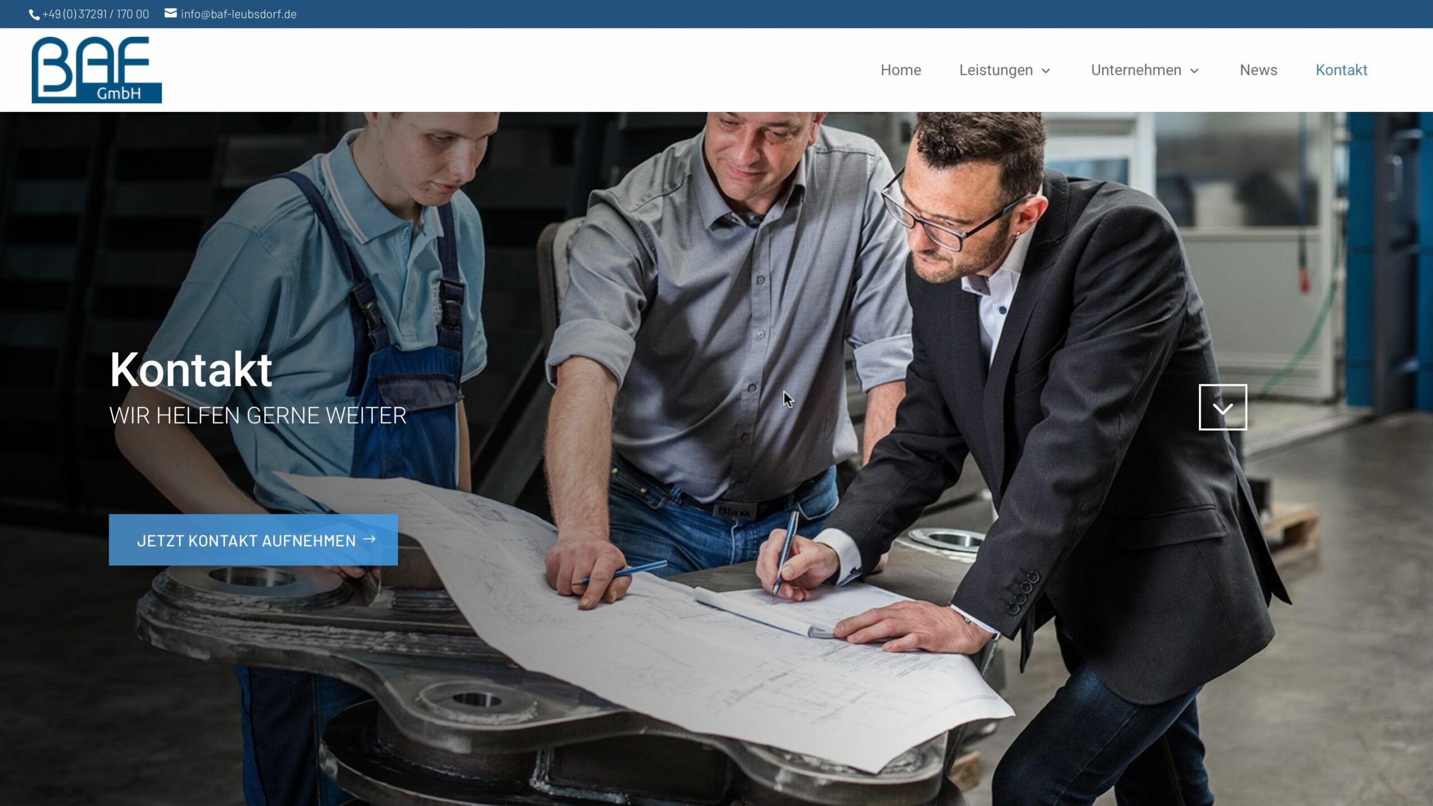The height and width of the screenshot is (806, 1433).
Task: Click the large Kontakt hero heading
Action: pyautogui.click(x=191, y=369)
